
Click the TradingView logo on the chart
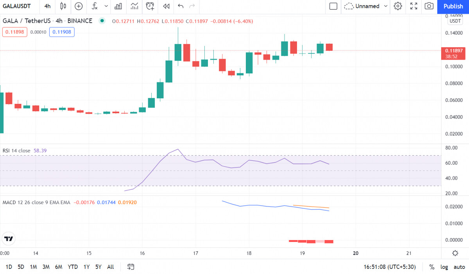coord(8,238)
